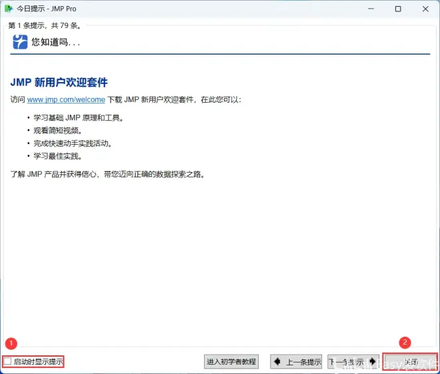Minimize the 今日提示 window
Image resolution: width=440 pixels, height=374 pixels.
click(x=371, y=9)
